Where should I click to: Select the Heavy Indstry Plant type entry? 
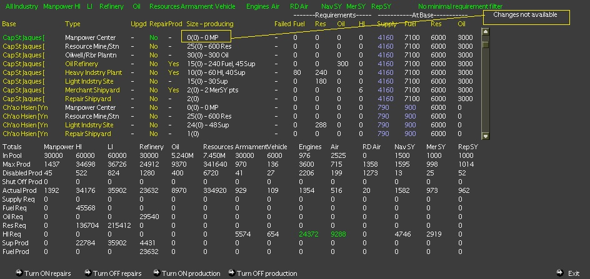point(93,72)
